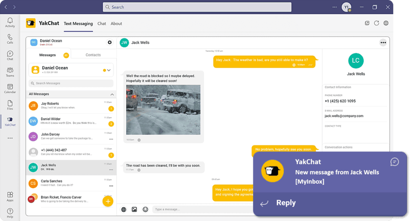The width and height of the screenshot is (410, 221).
Task: Open the user profile avatar in title bar
Action: click(346, 7)
